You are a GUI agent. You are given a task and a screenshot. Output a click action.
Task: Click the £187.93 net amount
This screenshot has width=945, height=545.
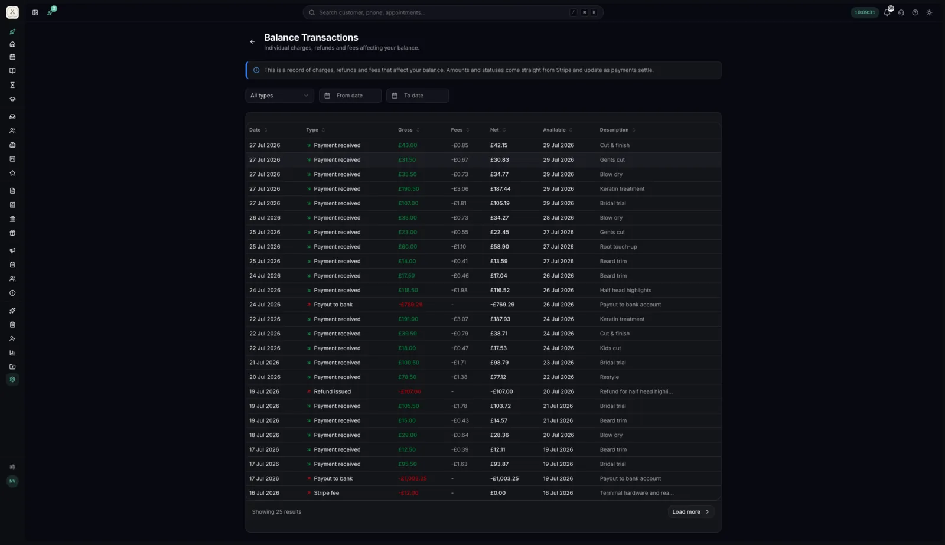(500, 319)
